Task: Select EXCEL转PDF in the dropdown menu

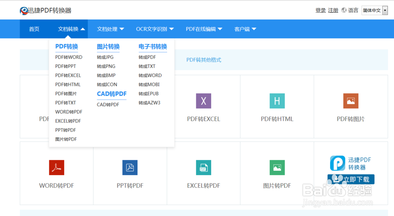Action: point(68,121)
